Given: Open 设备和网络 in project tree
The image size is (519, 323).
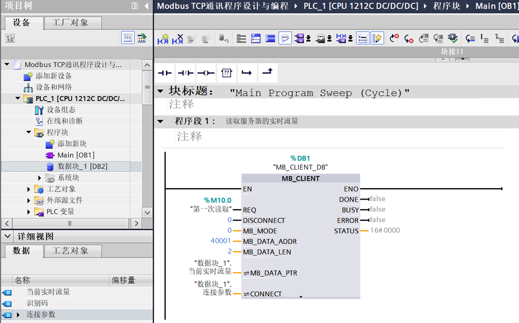Looking at the screenshot, I should click(53, 87).
